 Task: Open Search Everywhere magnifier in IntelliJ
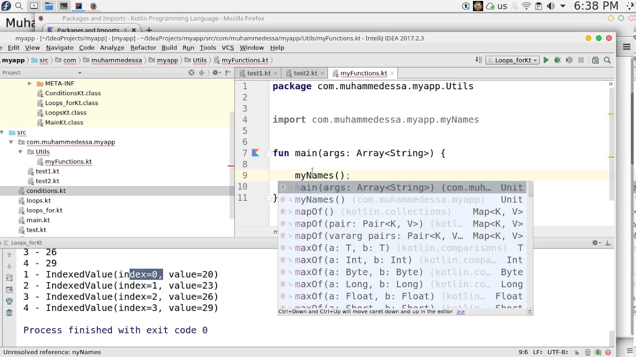(x=607, y=60)
